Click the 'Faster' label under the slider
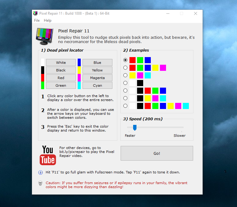Screen dimensions: 237x207 tap(130, 136)
